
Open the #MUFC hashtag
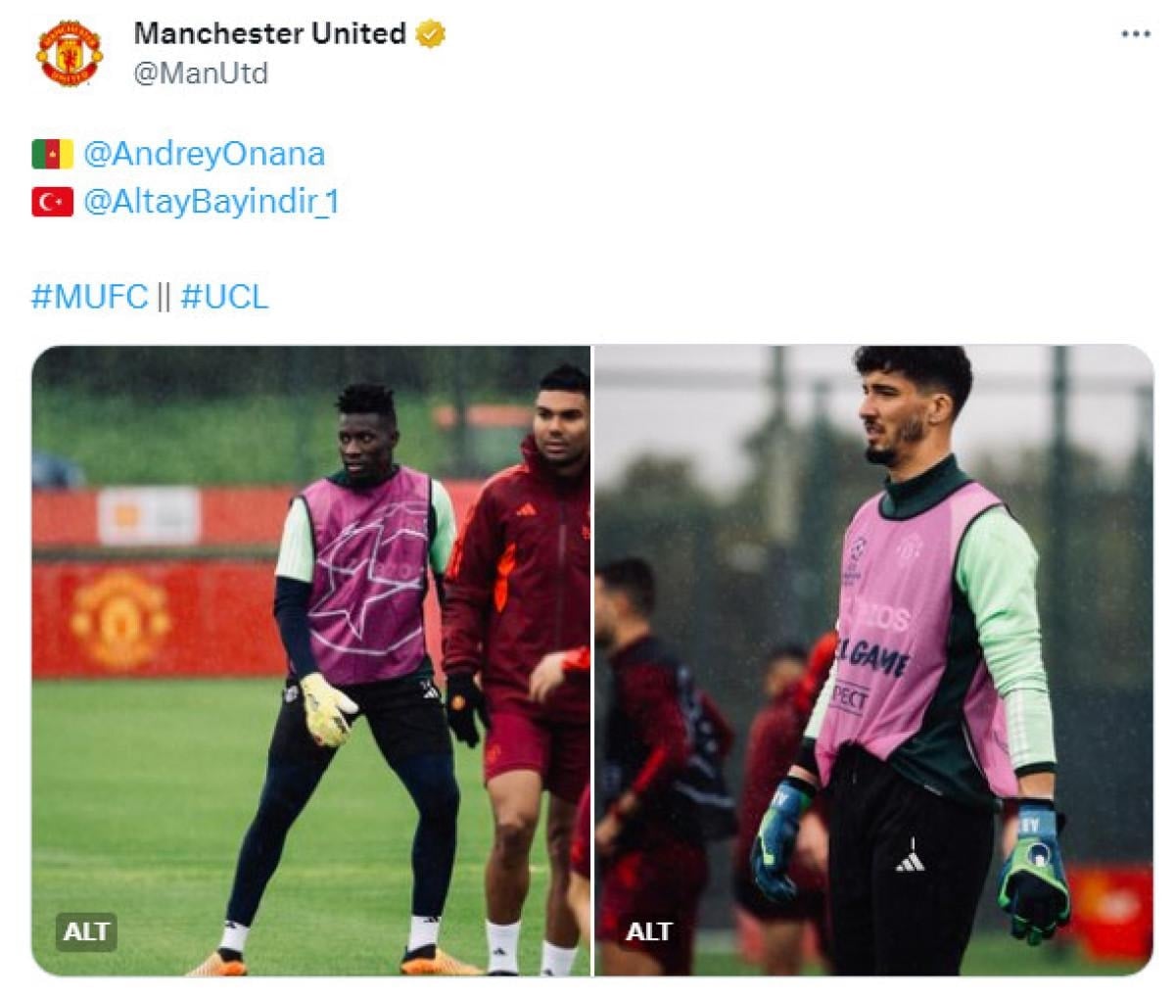tap(89, 296)
